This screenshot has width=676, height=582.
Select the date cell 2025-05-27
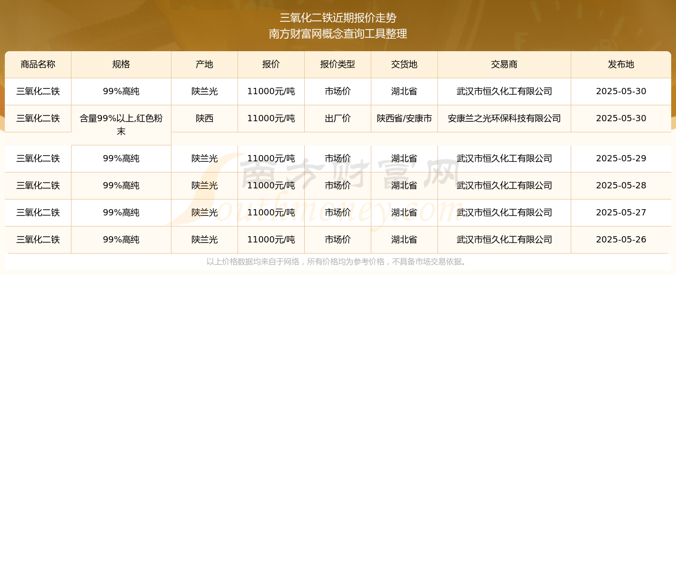pos(621,213)
